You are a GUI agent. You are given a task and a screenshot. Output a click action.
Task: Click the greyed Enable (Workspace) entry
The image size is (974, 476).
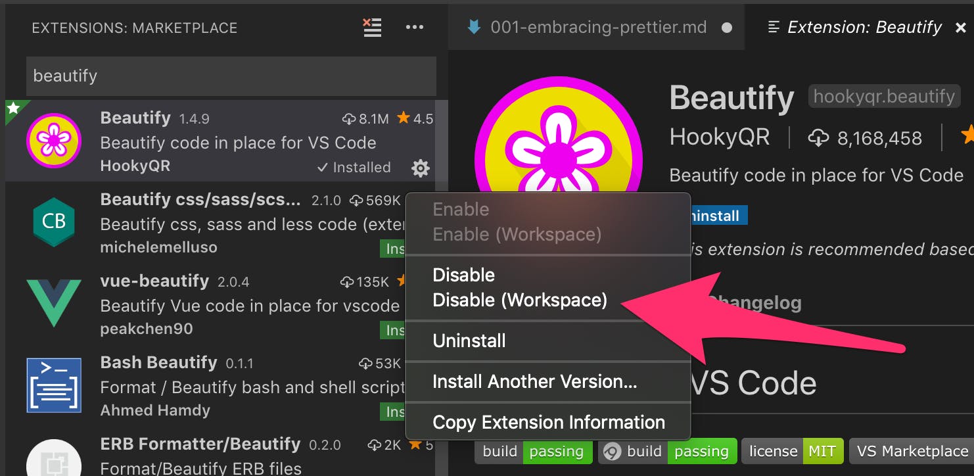[x=517, y=235]
